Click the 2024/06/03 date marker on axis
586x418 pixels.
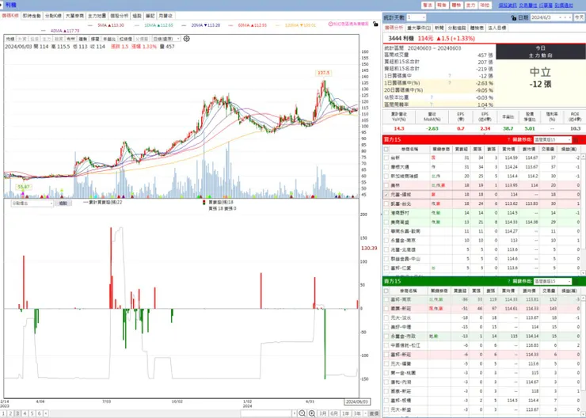[357, 401]
